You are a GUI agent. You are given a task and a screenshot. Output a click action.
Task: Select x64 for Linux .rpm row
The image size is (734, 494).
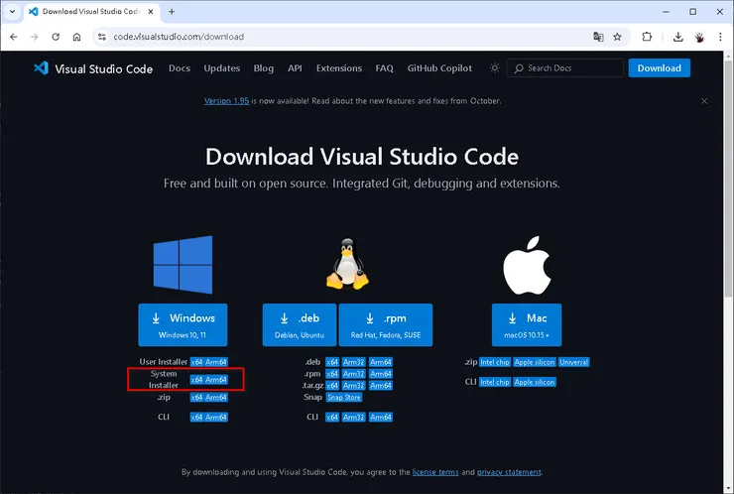332,374
